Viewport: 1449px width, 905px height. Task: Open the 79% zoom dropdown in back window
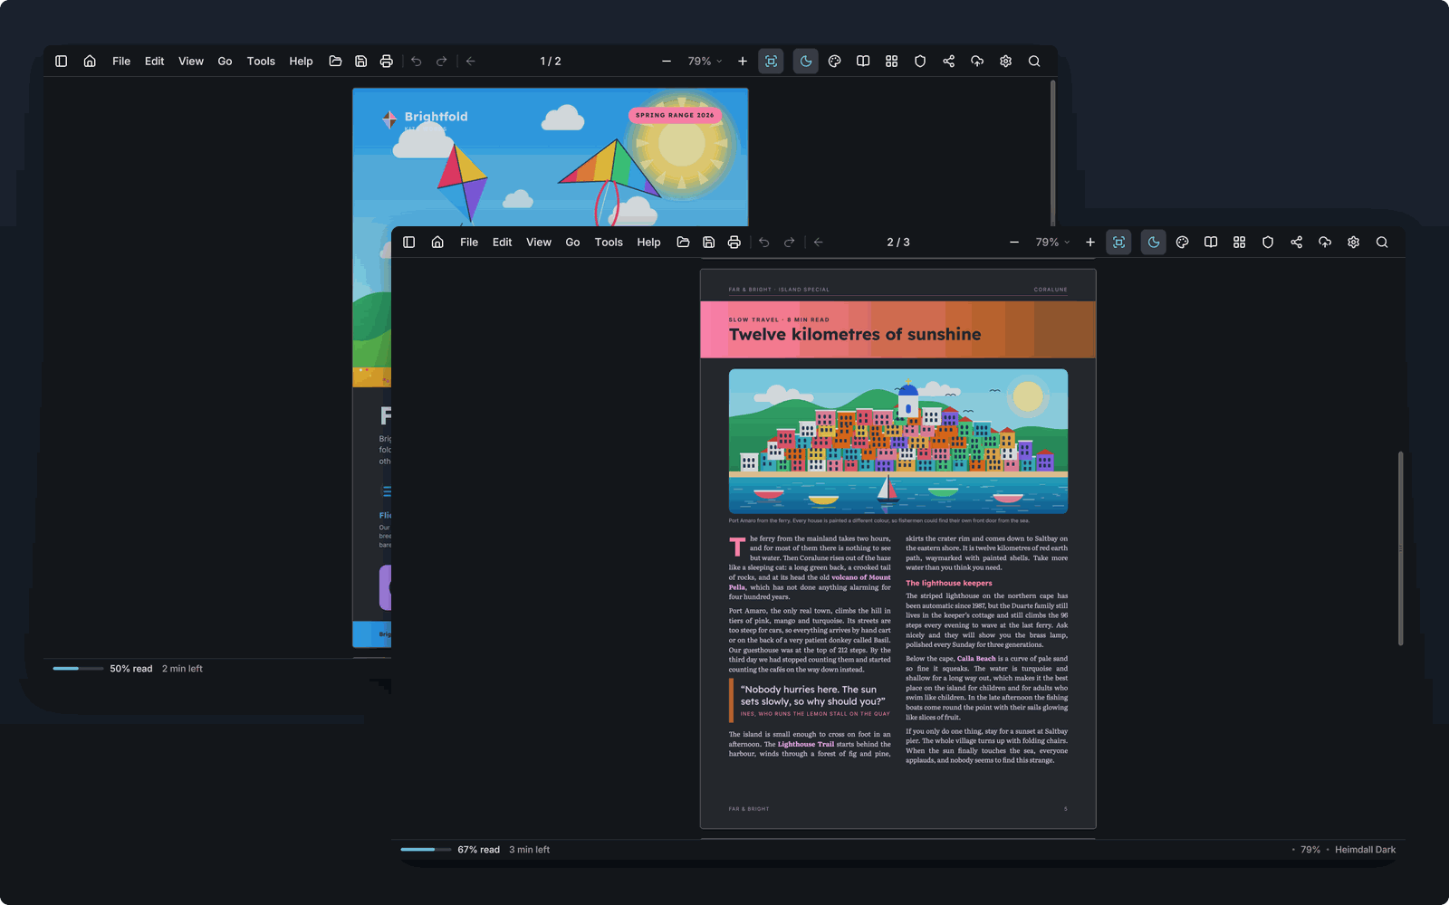705,62
